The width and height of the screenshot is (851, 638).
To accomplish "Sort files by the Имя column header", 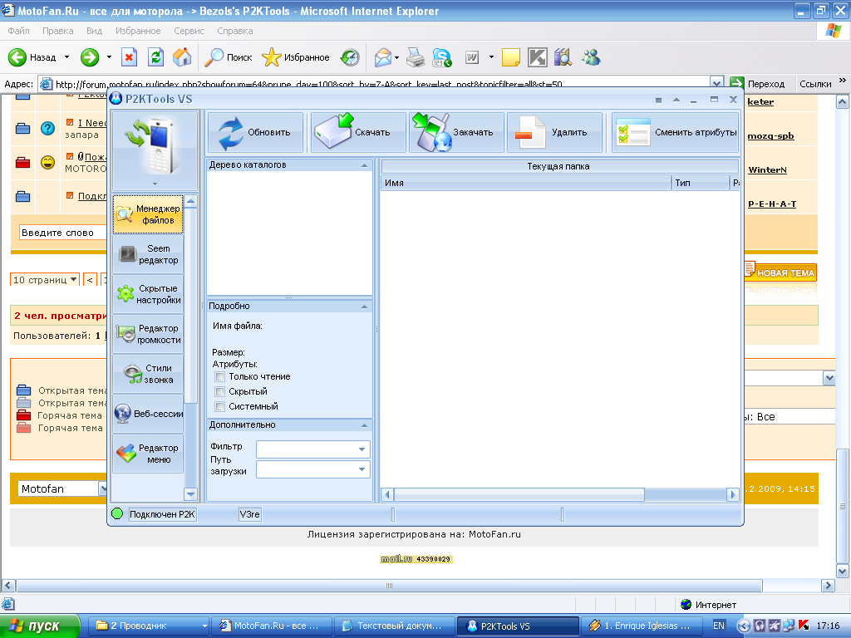I will coord(526,184).
